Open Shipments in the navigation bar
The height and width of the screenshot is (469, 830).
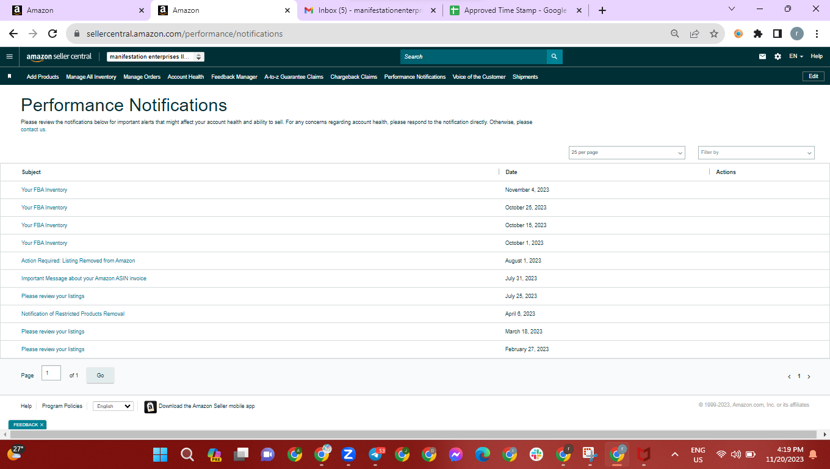(x=525, y=77)
